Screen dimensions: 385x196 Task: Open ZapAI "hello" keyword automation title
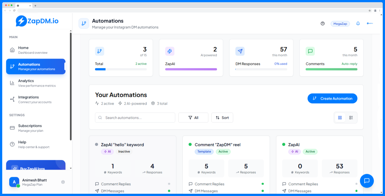coord(122,145)
